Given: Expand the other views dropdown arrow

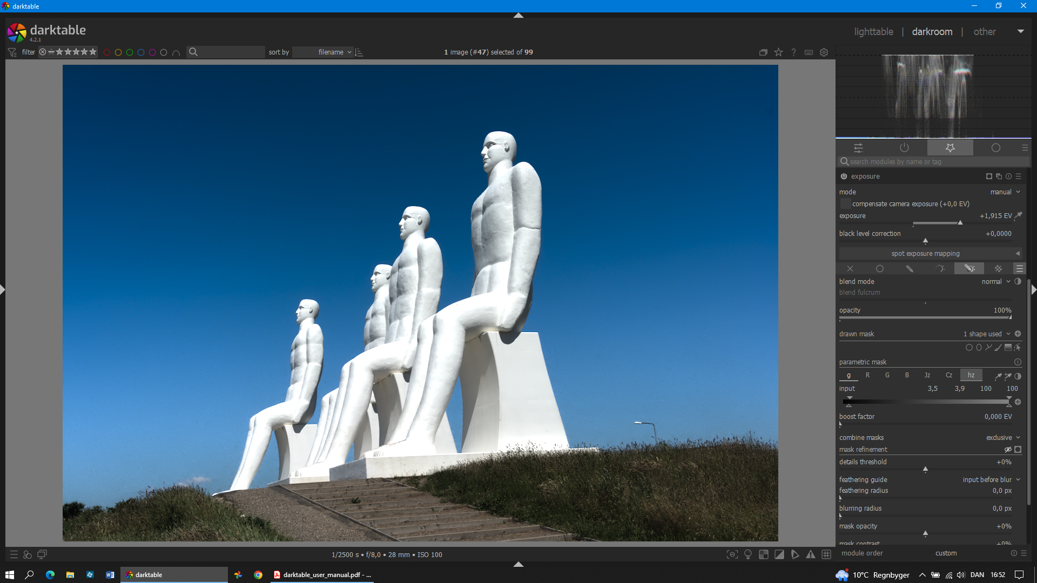Looking at the screenshot, I should [1020, 31].
